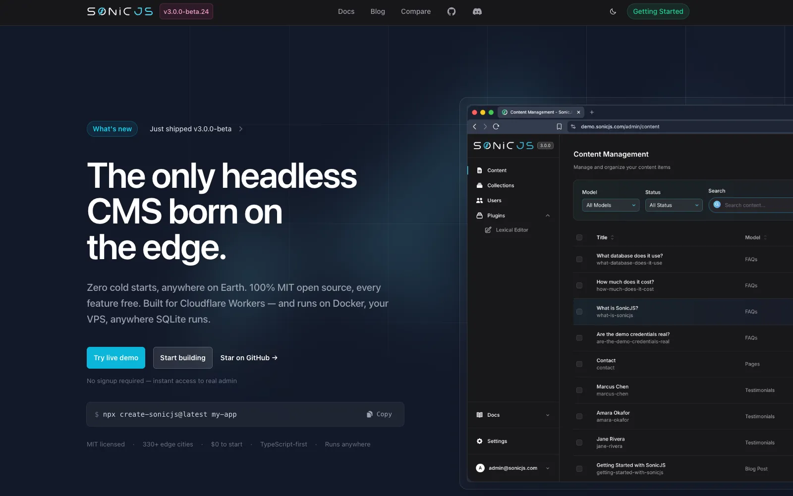Click the npx create-sonicjs@latest my-app command text
Image resolution: width=793 pixels, height=496 pixels.
pos(170,414)
